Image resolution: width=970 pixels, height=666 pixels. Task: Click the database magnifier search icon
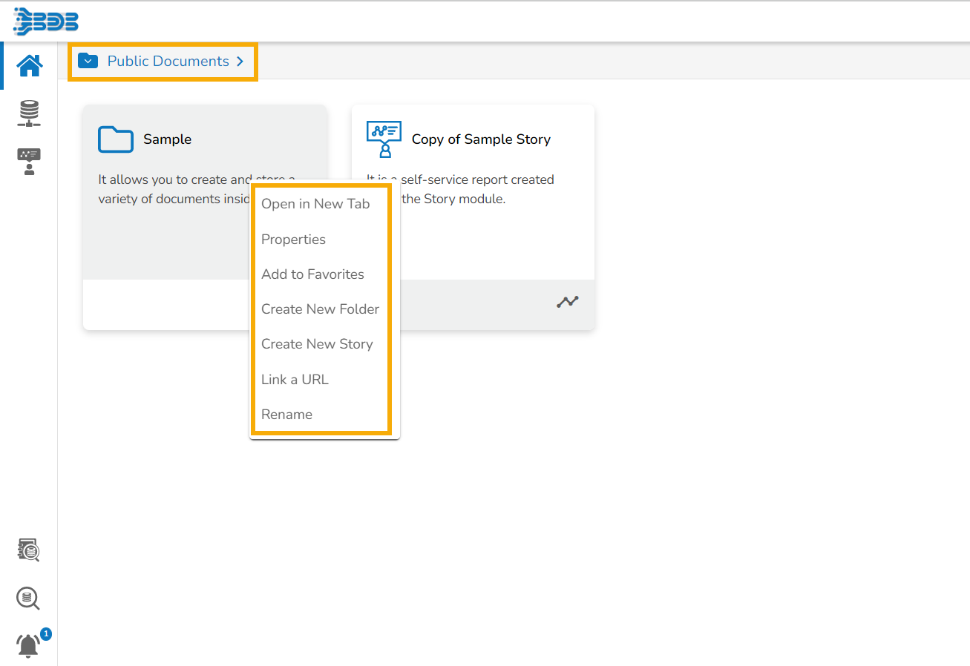click(29, 599)
